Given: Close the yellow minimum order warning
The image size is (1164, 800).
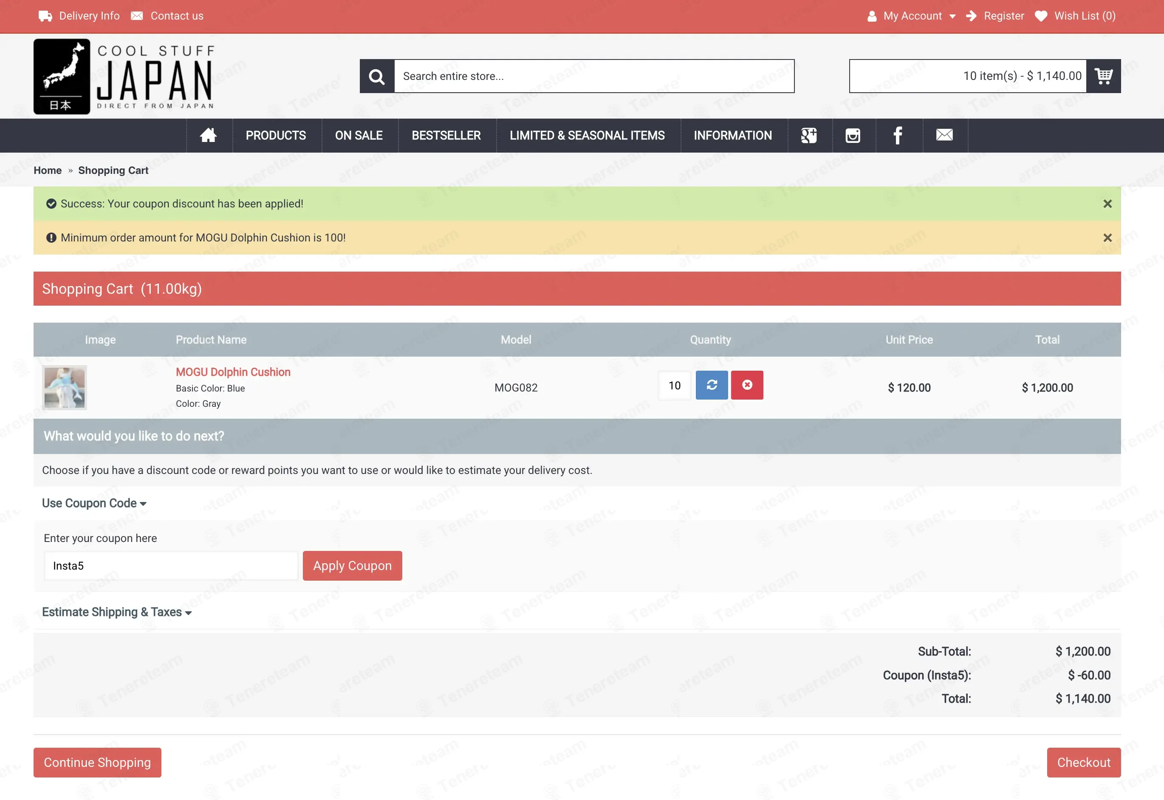Looking at the screenshot, I should 1107,238.
